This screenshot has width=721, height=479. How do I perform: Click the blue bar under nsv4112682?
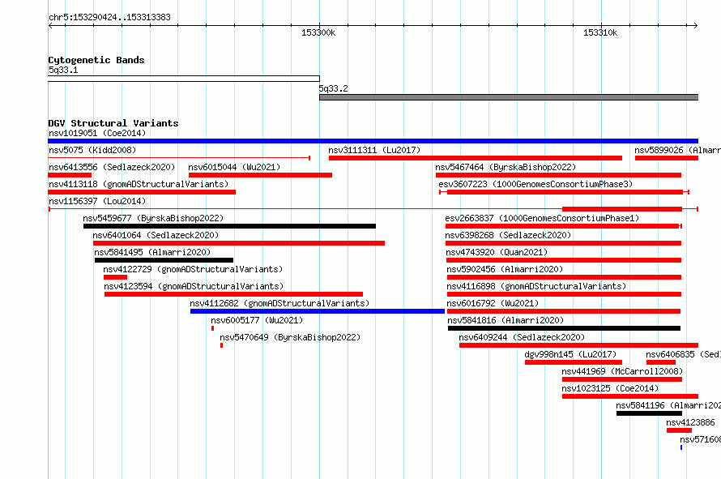(x=318, y=311)
